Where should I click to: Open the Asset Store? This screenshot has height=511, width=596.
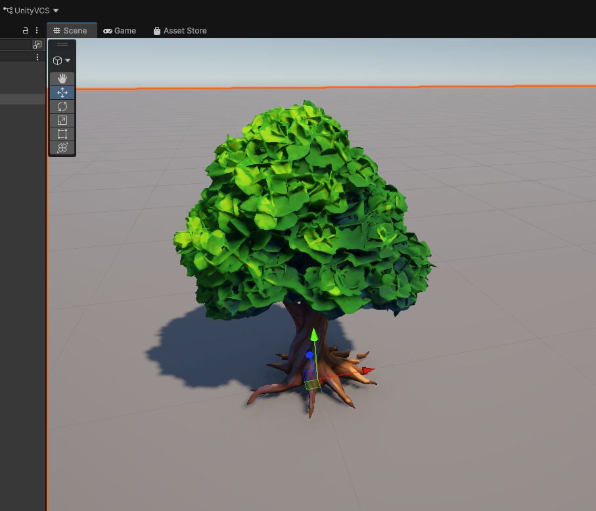tap(180, 30)
